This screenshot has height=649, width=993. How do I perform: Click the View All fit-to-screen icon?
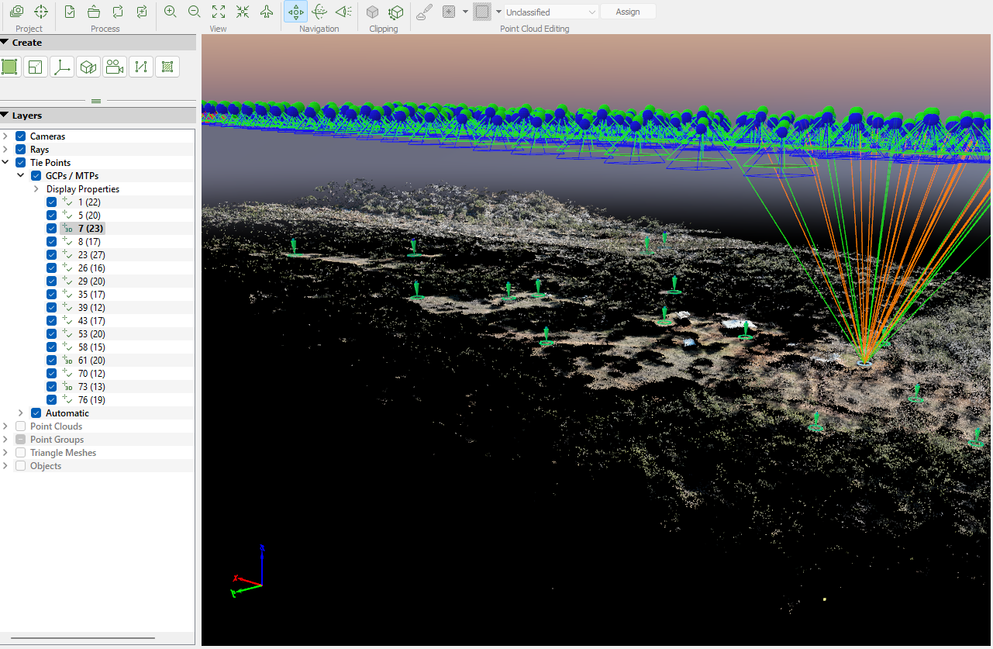(219, 12)
